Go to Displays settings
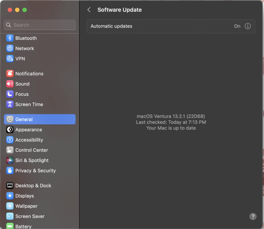Screen dimensions: 264x229 pos(25,196)
